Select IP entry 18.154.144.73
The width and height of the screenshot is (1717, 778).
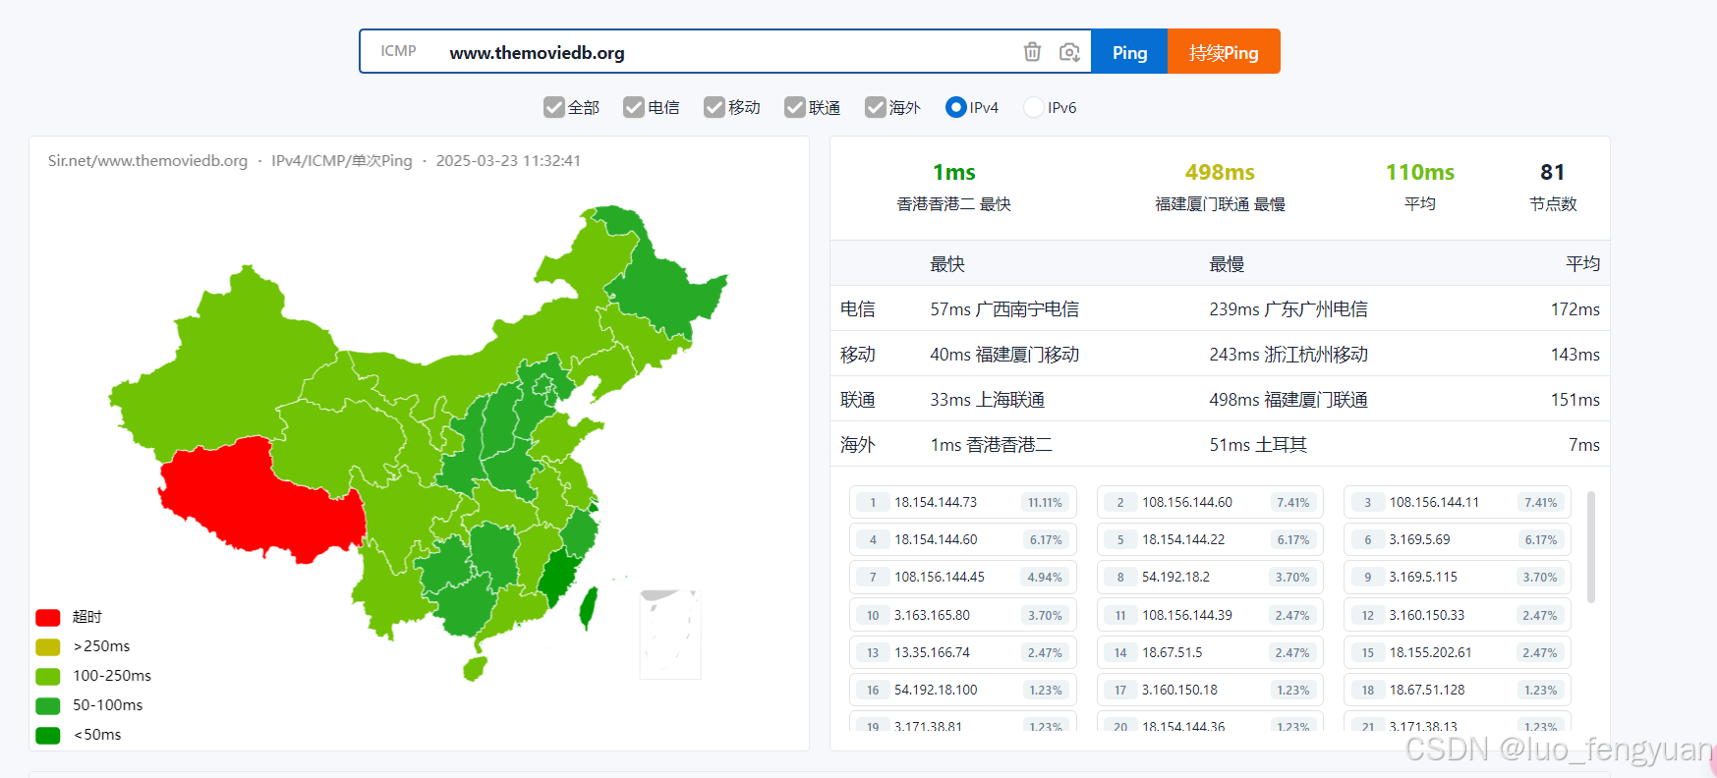(x=963, y=502)
